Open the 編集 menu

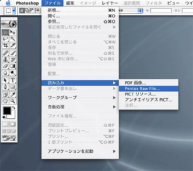coord(70,3)
